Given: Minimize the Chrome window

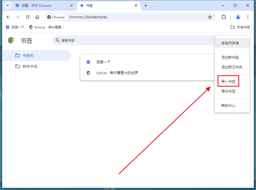Looking at the screenshot, I should 222,5.
